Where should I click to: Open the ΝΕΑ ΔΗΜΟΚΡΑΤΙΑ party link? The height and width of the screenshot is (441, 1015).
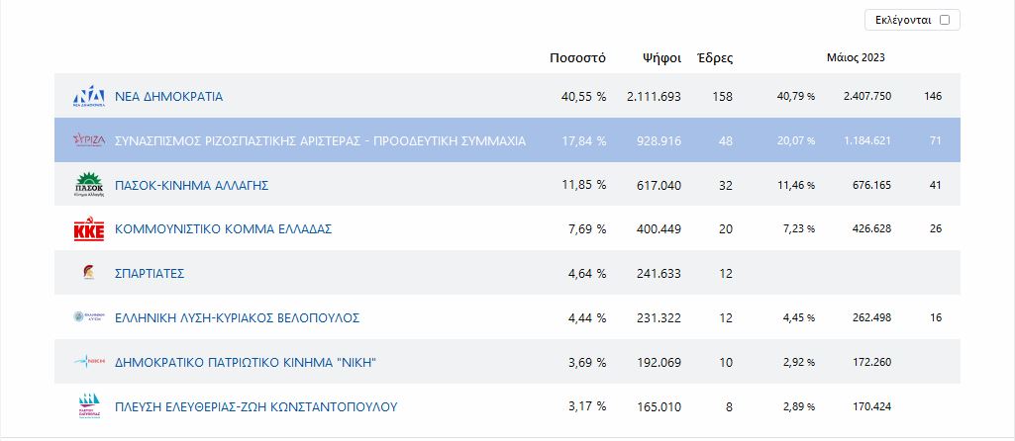point(169,97)
